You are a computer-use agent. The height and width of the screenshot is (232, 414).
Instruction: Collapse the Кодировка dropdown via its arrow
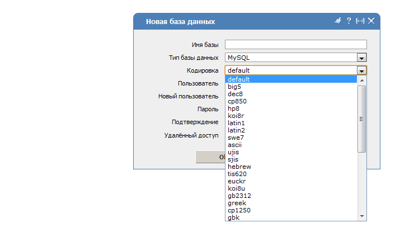[x=361, y=70]
